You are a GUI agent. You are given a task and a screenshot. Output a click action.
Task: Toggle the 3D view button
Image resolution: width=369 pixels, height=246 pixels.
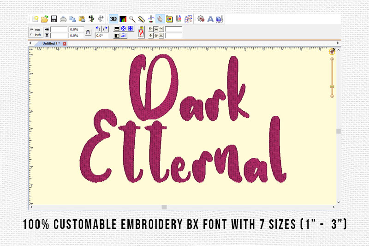point(113,19)
